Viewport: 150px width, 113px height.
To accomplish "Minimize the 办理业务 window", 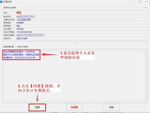I will click(x=133, y=2).
